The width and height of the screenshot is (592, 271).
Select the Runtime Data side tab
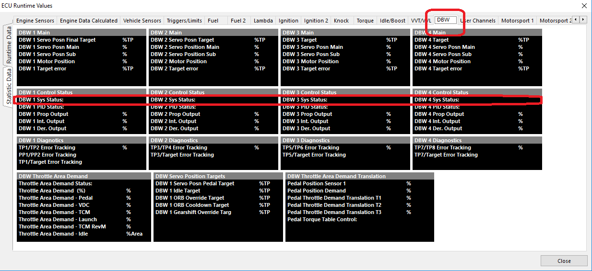(9, 45)
